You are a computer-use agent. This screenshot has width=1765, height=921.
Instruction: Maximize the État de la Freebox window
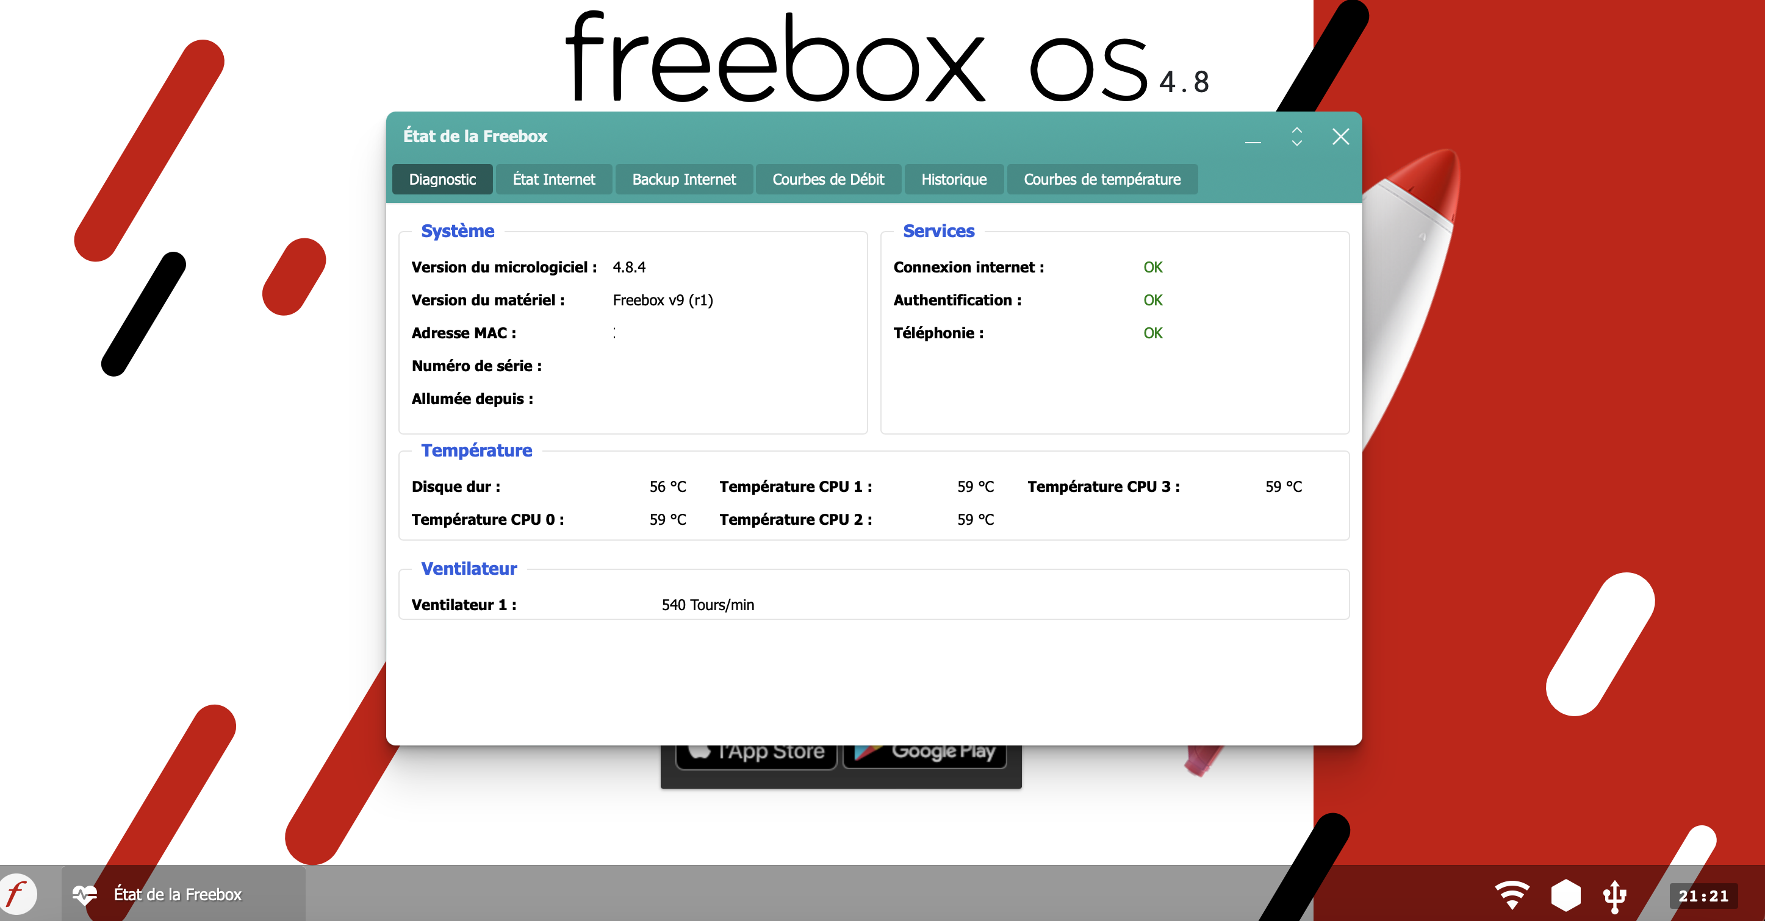point(1296,137)
